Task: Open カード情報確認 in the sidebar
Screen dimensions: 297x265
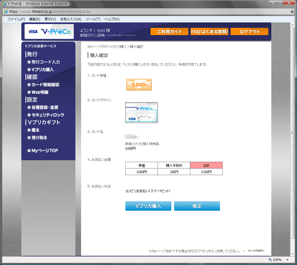Action: (43, 84)
